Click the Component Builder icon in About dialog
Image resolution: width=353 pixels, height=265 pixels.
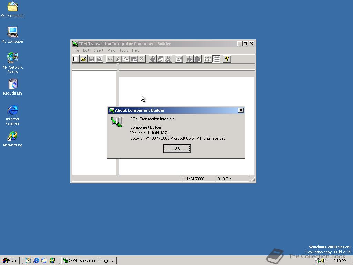tap(117, 122)
